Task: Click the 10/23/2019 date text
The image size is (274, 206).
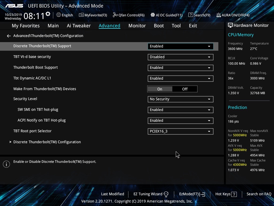Action: pos(13,15)
